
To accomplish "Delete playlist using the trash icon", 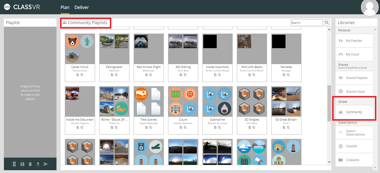I will click(x=30, y=164).
